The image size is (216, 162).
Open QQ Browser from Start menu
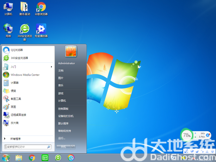(x=28, y=50)
